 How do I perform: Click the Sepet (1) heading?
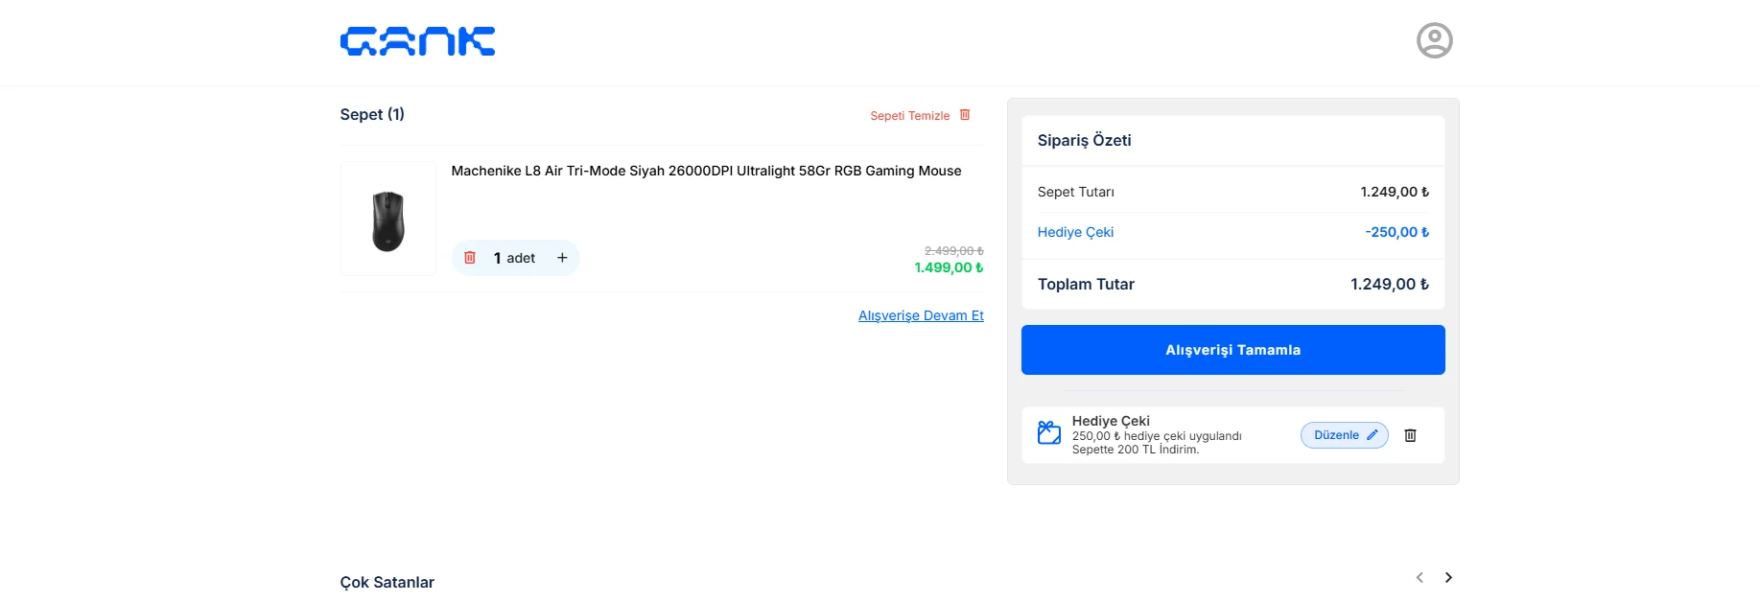(x=372, y=114)
